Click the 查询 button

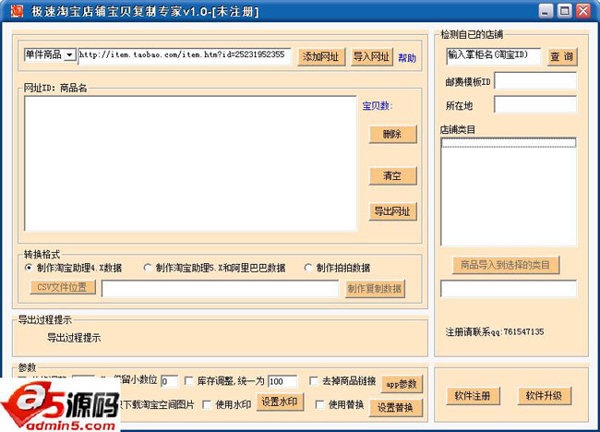tap(562, 57)
